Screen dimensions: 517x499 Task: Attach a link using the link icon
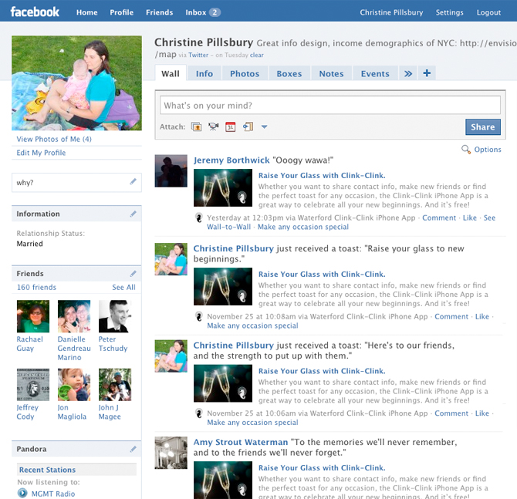[x=248, y=126]
